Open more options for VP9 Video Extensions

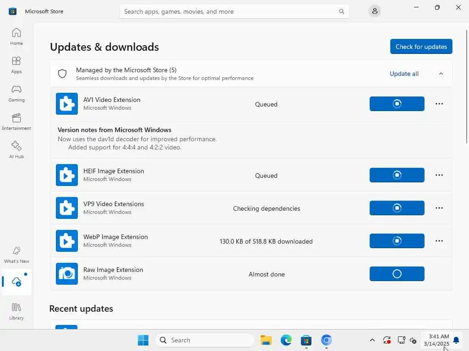click(x=439, y=208)
